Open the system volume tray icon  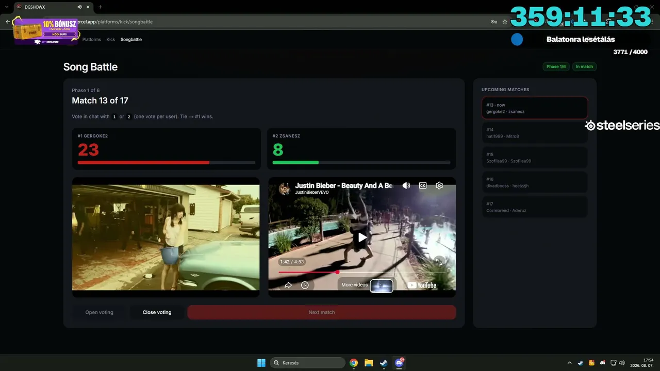pyautogui.click(x=622, y=363)
